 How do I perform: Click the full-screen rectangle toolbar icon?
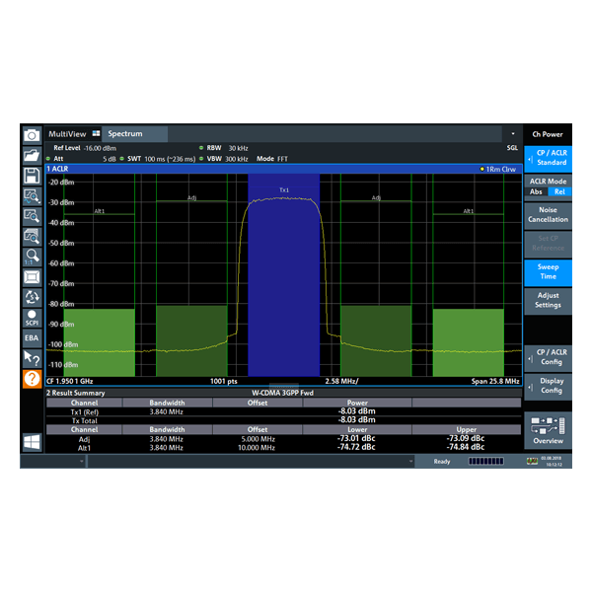click(32, 277)
